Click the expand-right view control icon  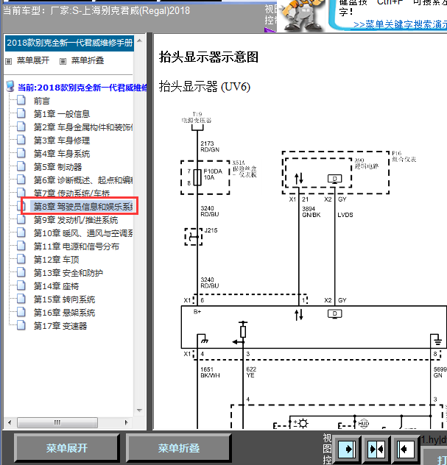click(x=346, y=450)
